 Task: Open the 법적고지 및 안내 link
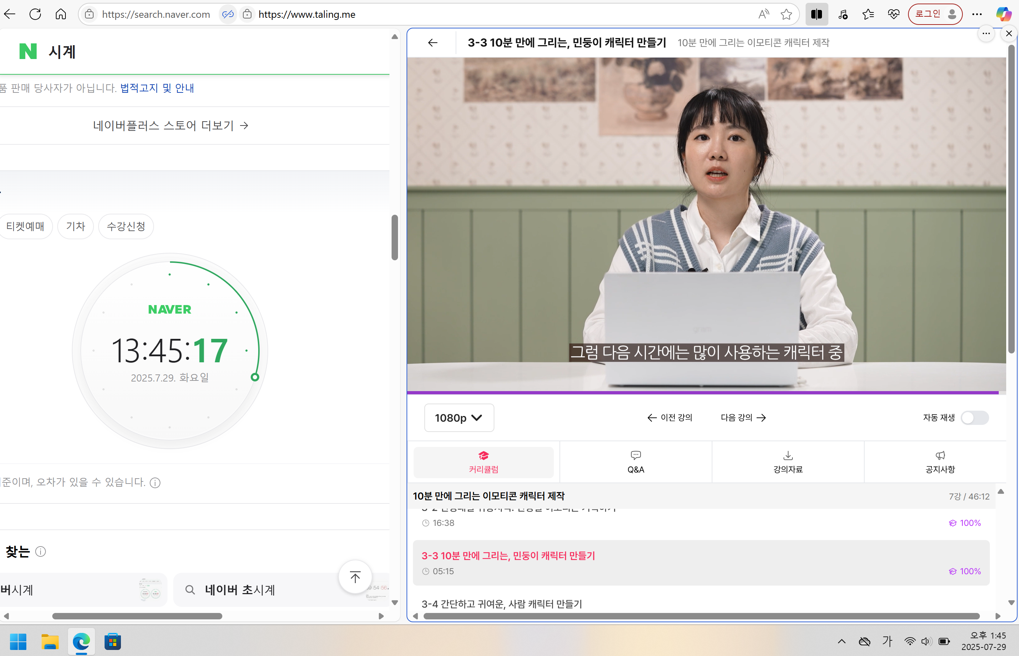(157, 88)
